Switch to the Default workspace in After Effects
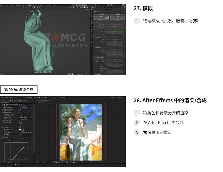 pyautogui.click(x=112, y=98)
